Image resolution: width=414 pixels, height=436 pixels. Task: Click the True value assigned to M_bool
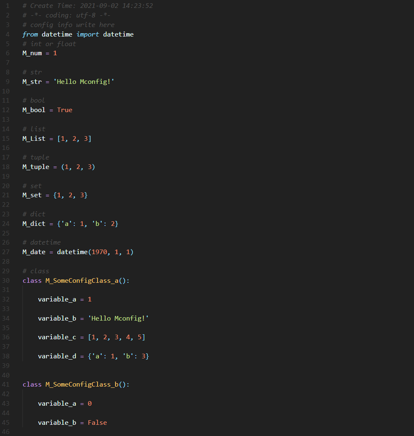point(64,110)
